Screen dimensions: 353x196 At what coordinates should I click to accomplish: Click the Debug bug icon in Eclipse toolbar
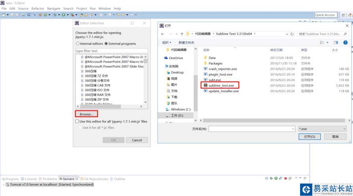[55, 15]
